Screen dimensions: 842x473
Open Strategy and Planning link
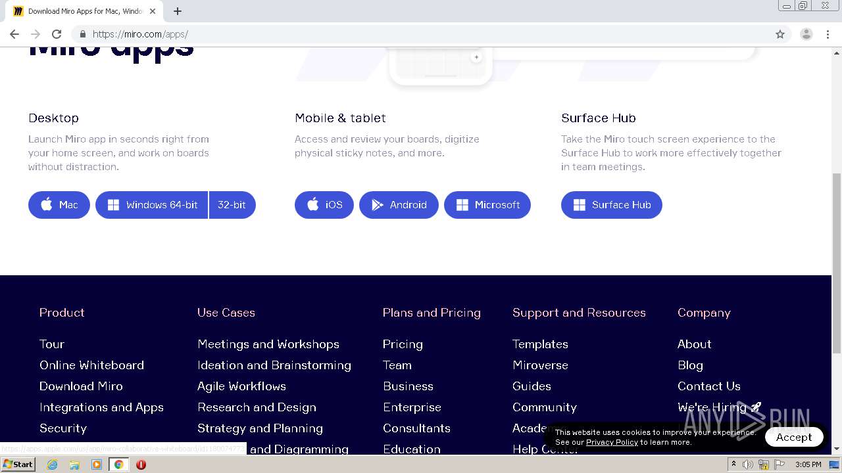coord(260,428)
